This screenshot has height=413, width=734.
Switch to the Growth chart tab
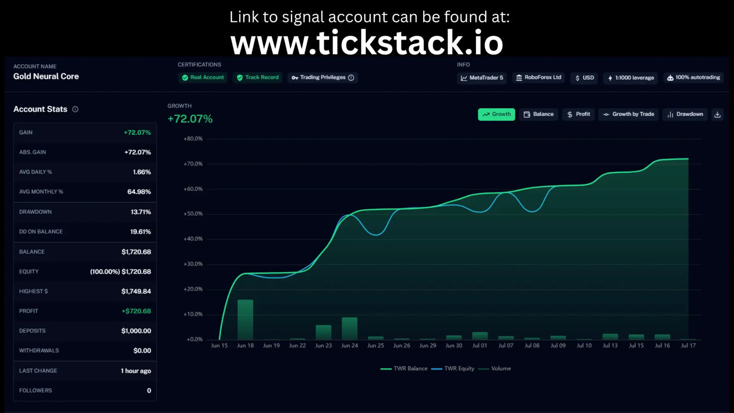[496, 114]
